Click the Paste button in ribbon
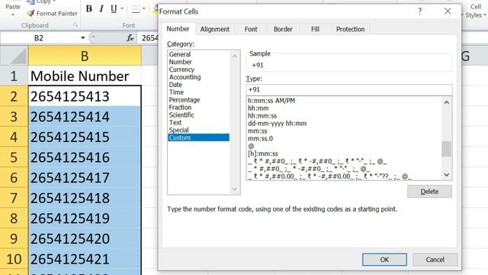This screenshot has height=275, width=488. pos(13,6)
